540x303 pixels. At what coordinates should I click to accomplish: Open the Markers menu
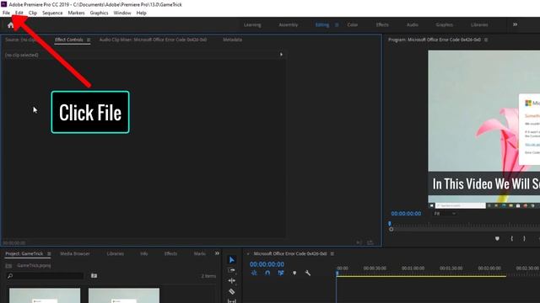tap(76, 13)
